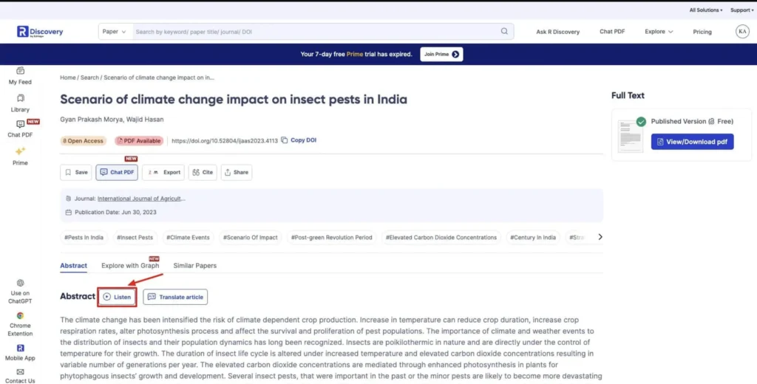Switch to Similar Papers tab
The image size is (757, 384).
tap(194, 266)
